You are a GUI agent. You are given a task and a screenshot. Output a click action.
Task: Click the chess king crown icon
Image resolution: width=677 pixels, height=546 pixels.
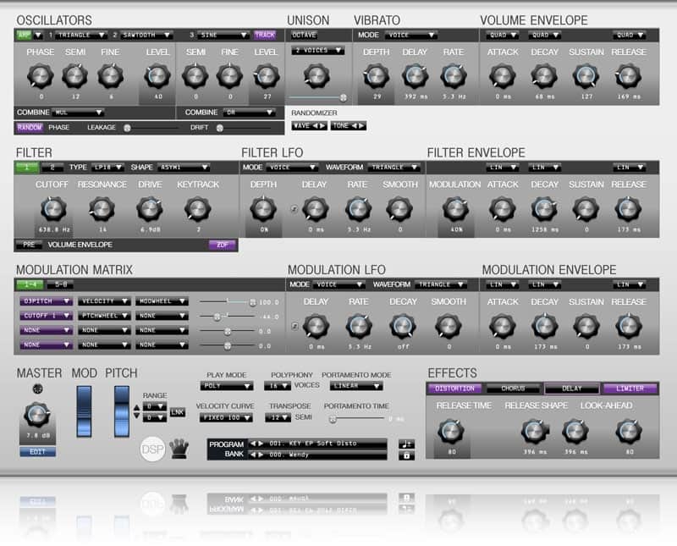[x=179, y=449]
